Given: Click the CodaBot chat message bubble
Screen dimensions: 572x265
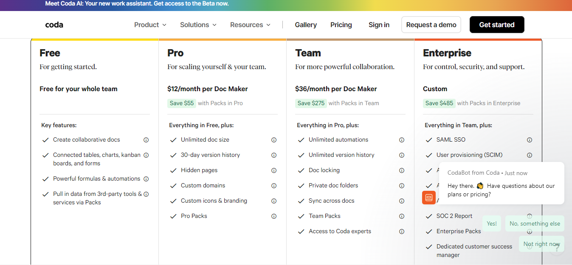Looking at the screenshot, I should pyautogui.click(x=502, y=183).
